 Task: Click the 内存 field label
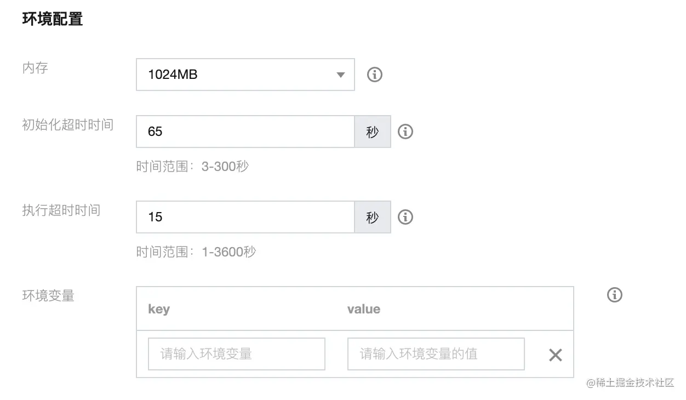35,68
